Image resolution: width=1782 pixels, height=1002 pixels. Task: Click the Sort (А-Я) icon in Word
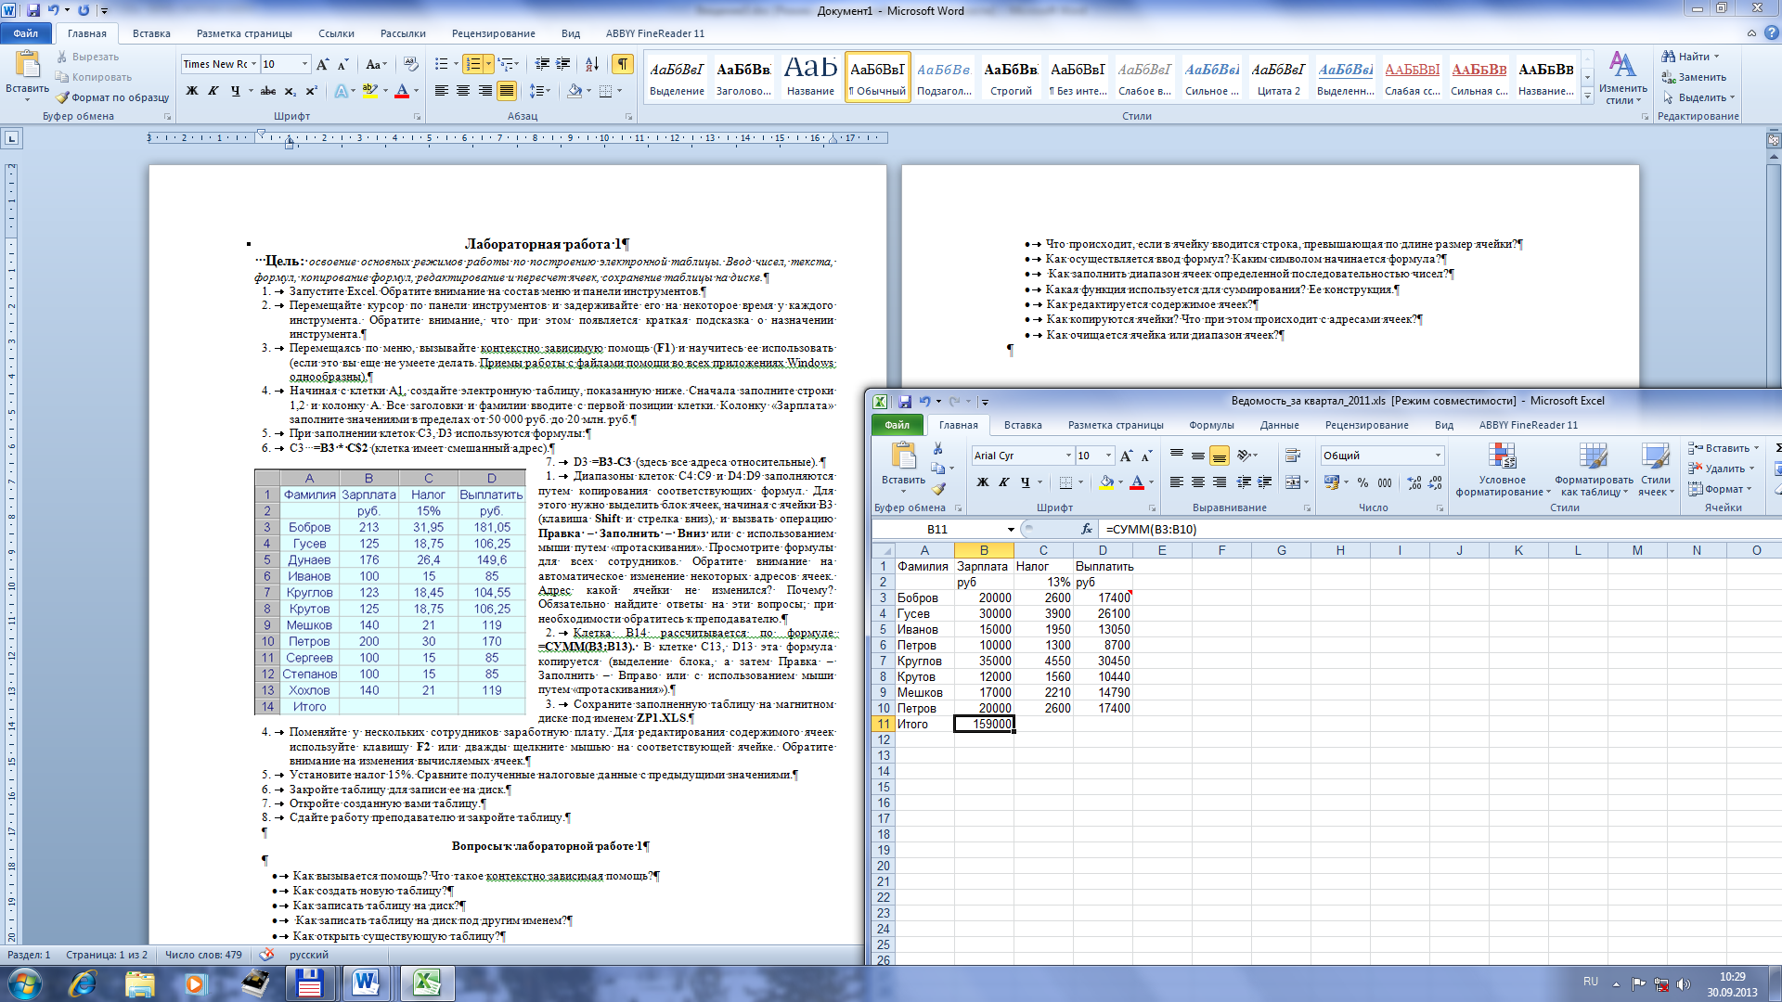(x=592, y=64)
